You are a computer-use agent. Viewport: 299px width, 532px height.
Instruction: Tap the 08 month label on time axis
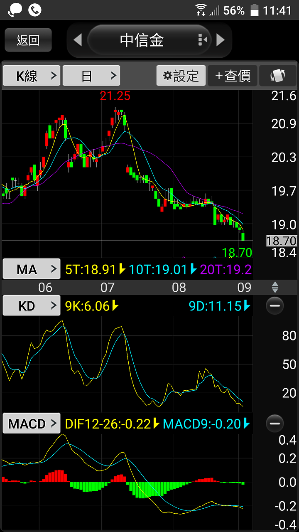179,287
